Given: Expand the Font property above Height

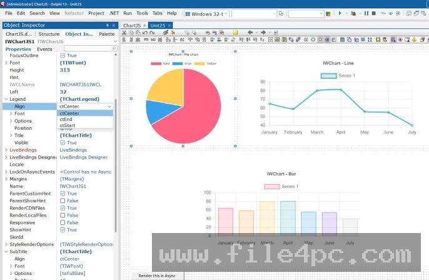Looking at the screenshot, I should 6,63.
